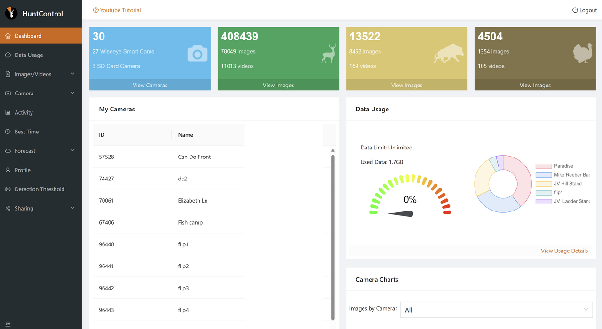Toggle Mike Reeber legend color swatch
The height and width of the screenshot is (329, 602).
click(x=544, y=175)
